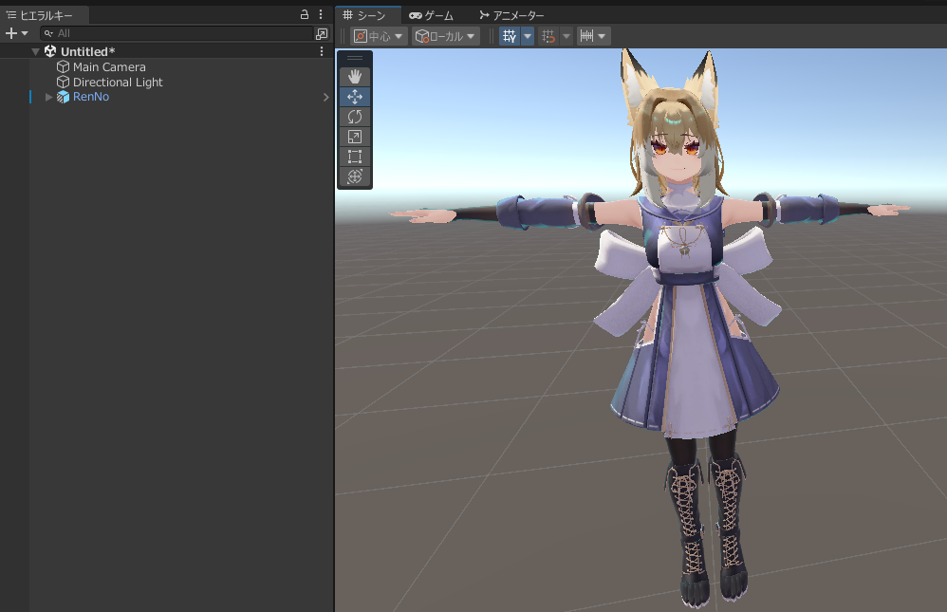947x612 pixels.
Task: Switch to the Animator (アニメーター) tab
Action: [x=511, y=15]
